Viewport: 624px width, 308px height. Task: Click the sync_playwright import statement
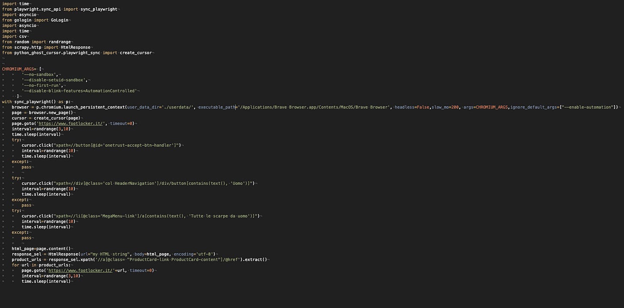[60, 9]
